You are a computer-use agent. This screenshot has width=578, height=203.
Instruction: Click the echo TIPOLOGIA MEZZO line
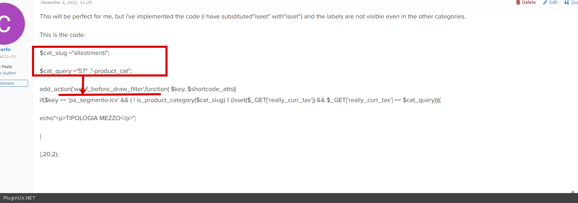pyautogui.click(x=88, y=118)
